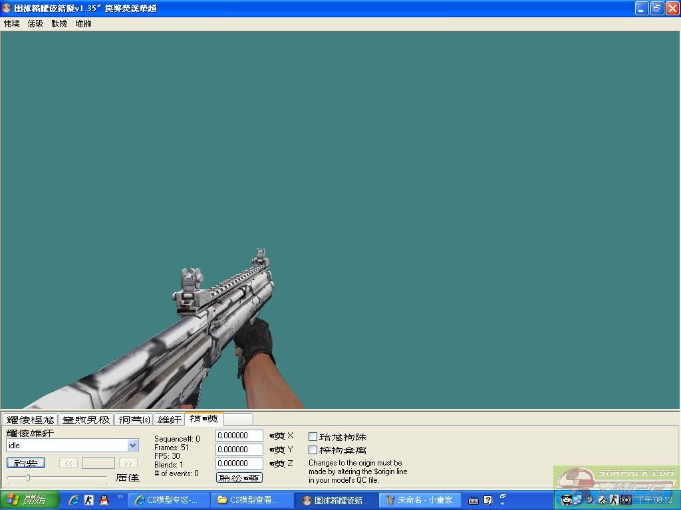Image resolution: width=681 pixels, height=510 pixels.
Task: Open the idle sequence dropdown
Action: 132,446
